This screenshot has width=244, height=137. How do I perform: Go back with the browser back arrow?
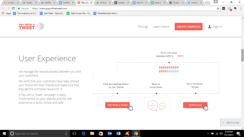click(3, 8)
